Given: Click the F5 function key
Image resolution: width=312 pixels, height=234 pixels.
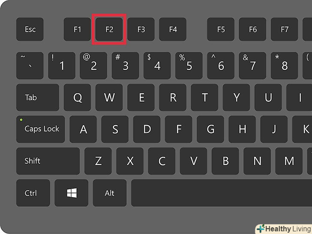Looking at the screenshot, I should (221, 29).
